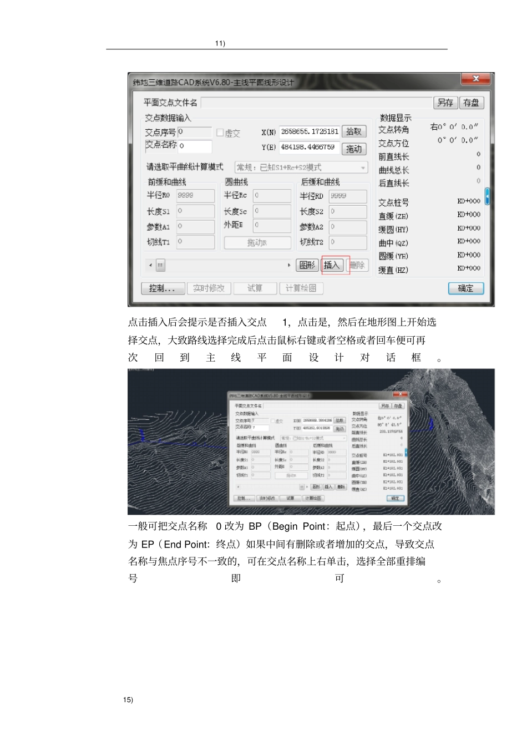Click 插入 in dialog over terrain map
Image resolution: width=527 pixels, height=746 pixels.
(x=328, y=487)
